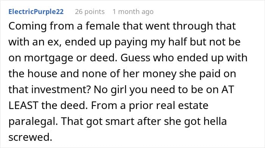Click the word Coming starting the comment

click(x=28, y=26)
